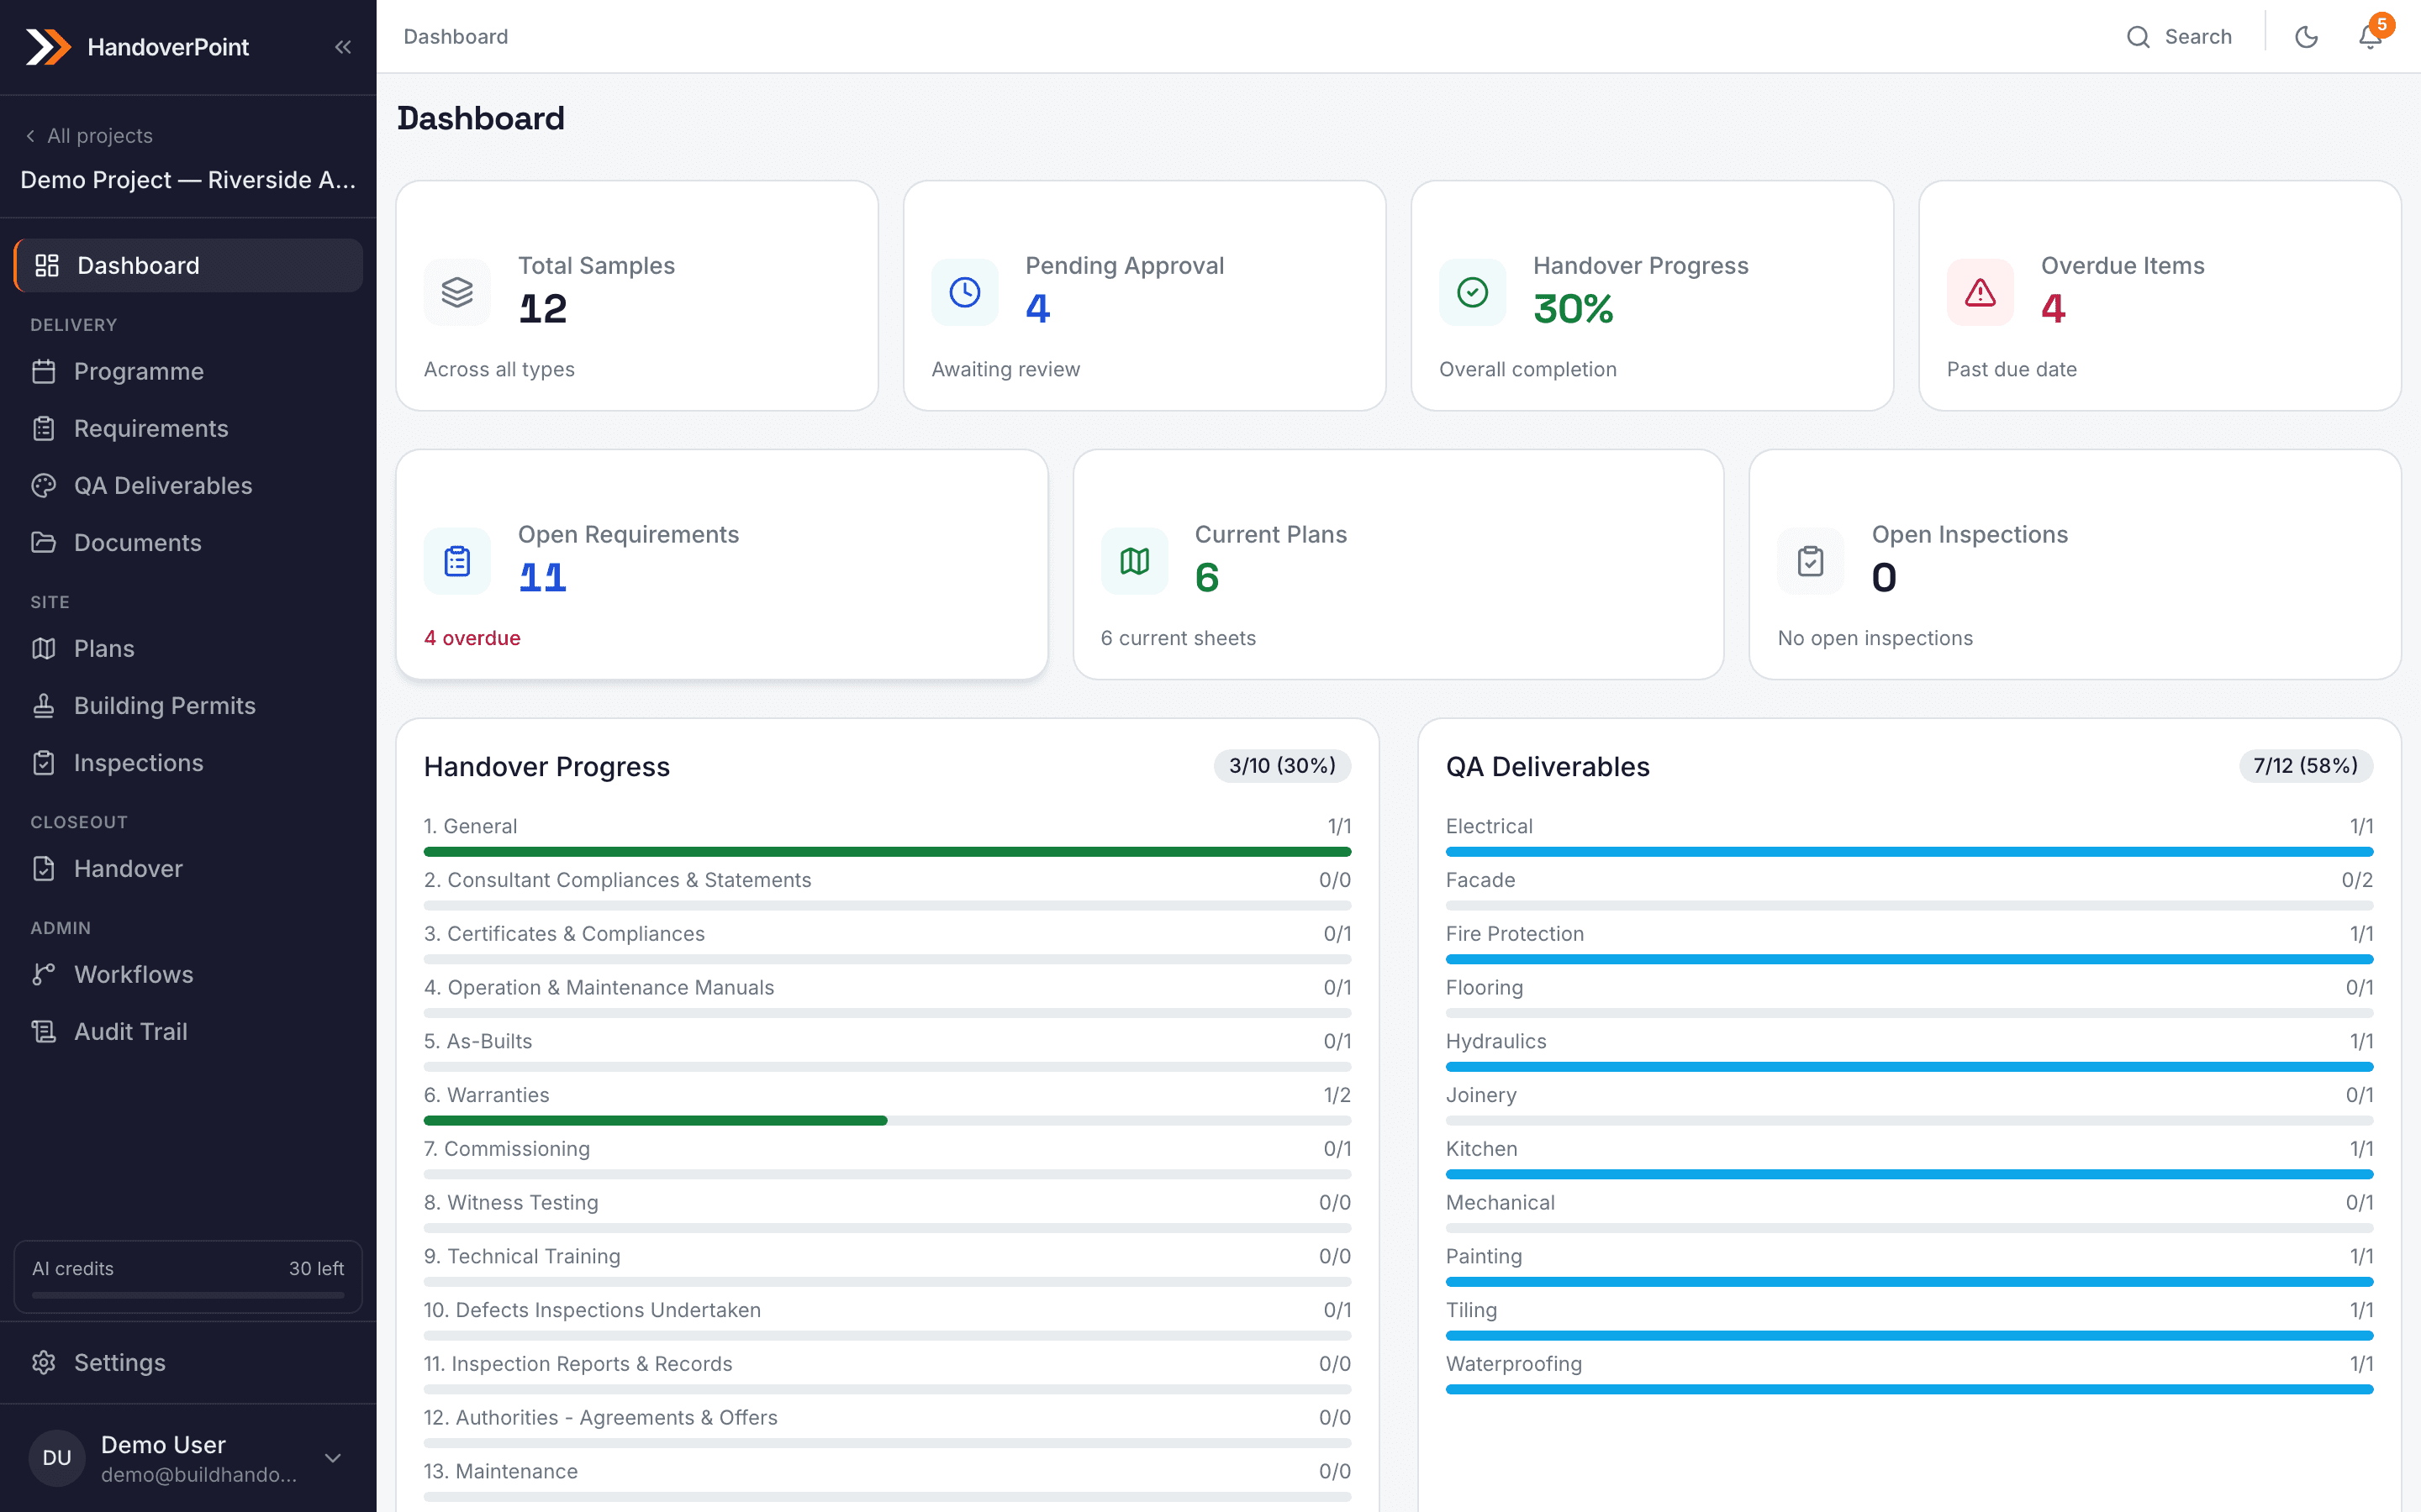Click the Painting QA row label
The height and width of the screenshot is (1512, 2421).
[x=1485, y=1257]
